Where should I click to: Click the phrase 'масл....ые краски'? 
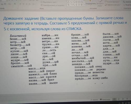[x=42, y=77]
